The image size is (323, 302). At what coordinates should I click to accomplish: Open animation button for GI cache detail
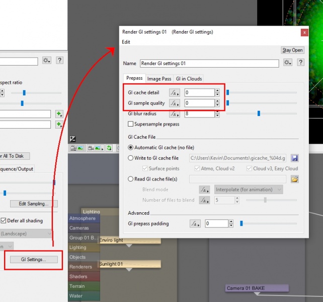click(x=175, y=92)
